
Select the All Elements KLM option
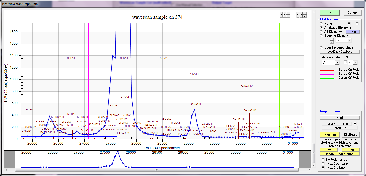coord(322,32)
